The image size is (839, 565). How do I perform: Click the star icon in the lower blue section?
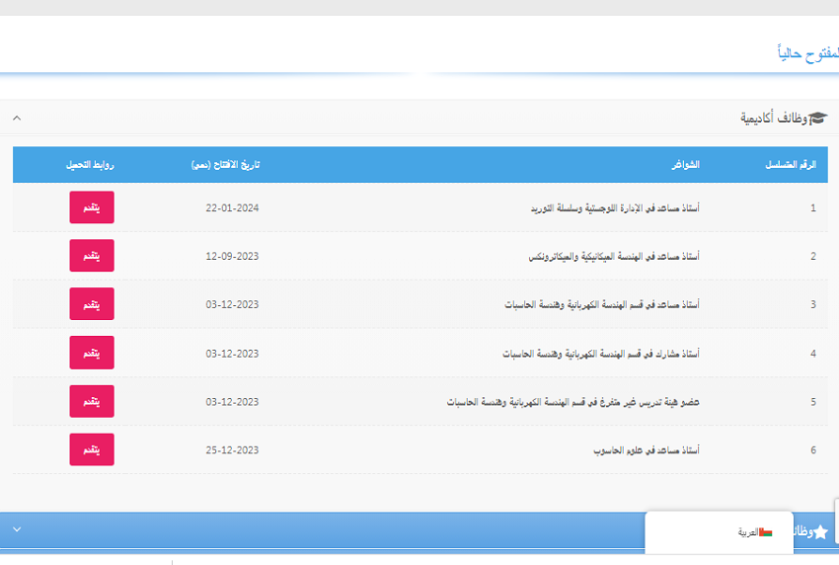point(819,531)
